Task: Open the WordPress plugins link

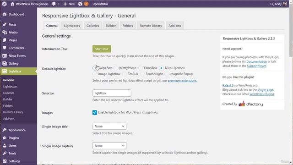Action: tap(262, 94)
